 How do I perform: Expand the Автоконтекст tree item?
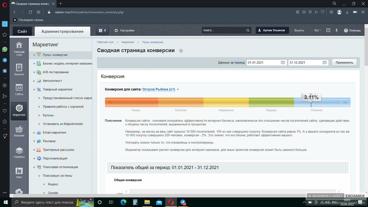pyautogui.click(x=34, y=81)
